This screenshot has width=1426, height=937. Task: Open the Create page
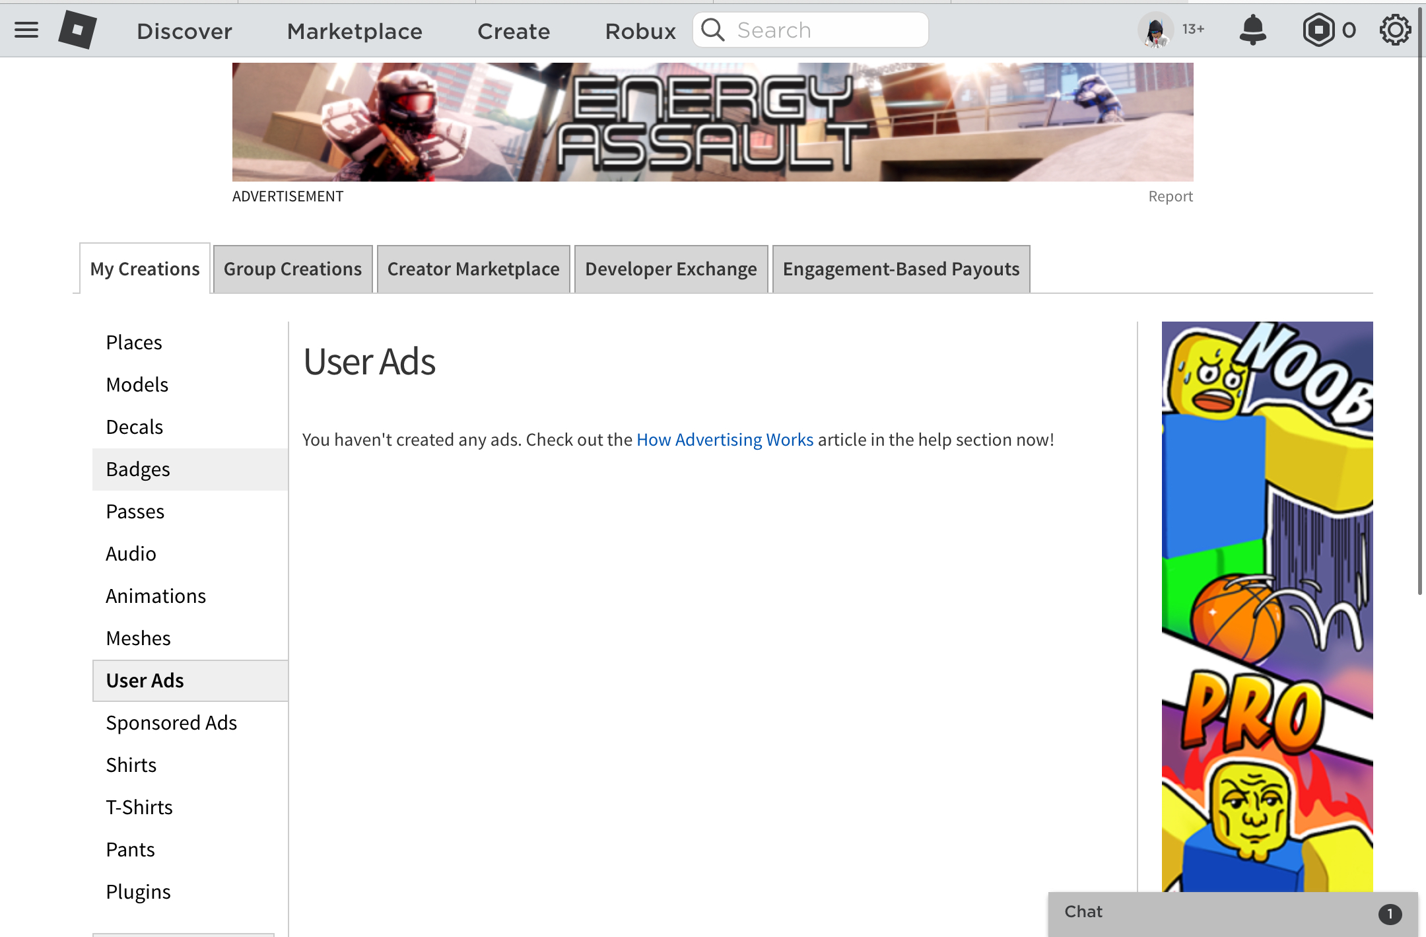(x=514, y=31)
